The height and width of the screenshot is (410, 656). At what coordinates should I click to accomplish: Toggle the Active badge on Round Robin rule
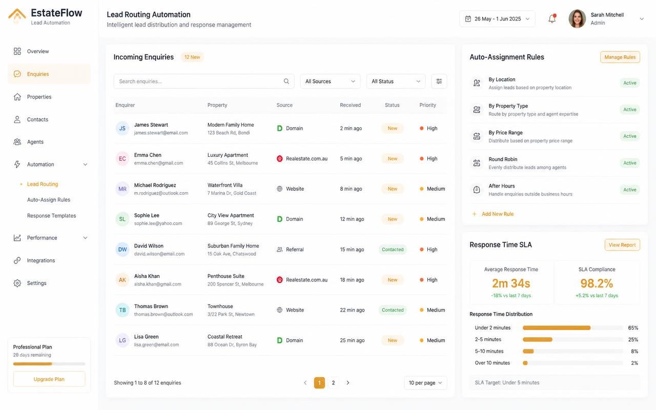click(x=630, y=163)
